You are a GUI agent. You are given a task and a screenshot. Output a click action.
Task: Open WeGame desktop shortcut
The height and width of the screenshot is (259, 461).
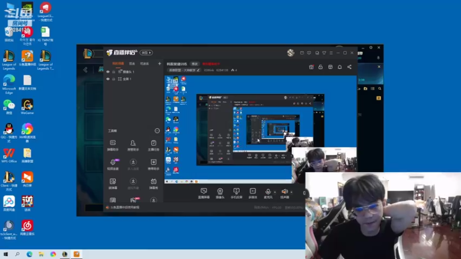(x=27, y=107)
